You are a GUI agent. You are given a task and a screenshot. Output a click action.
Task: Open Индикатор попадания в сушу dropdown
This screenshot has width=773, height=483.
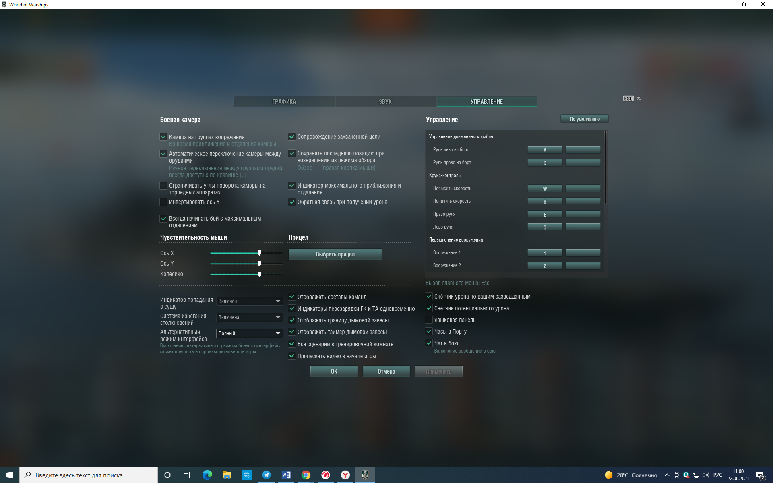pos(249,301)
